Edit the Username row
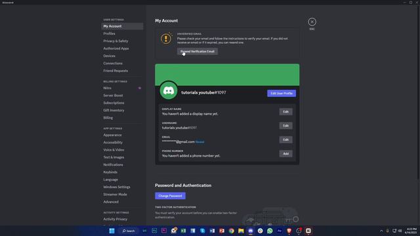 tap(286, 126)
